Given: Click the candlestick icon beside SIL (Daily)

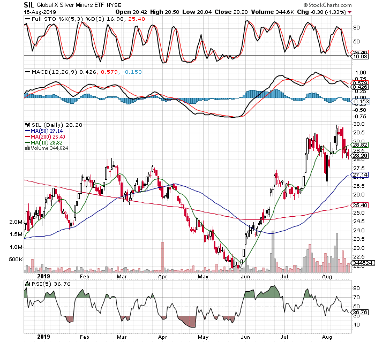Looking at the screenshot, I should coord(28,125).
